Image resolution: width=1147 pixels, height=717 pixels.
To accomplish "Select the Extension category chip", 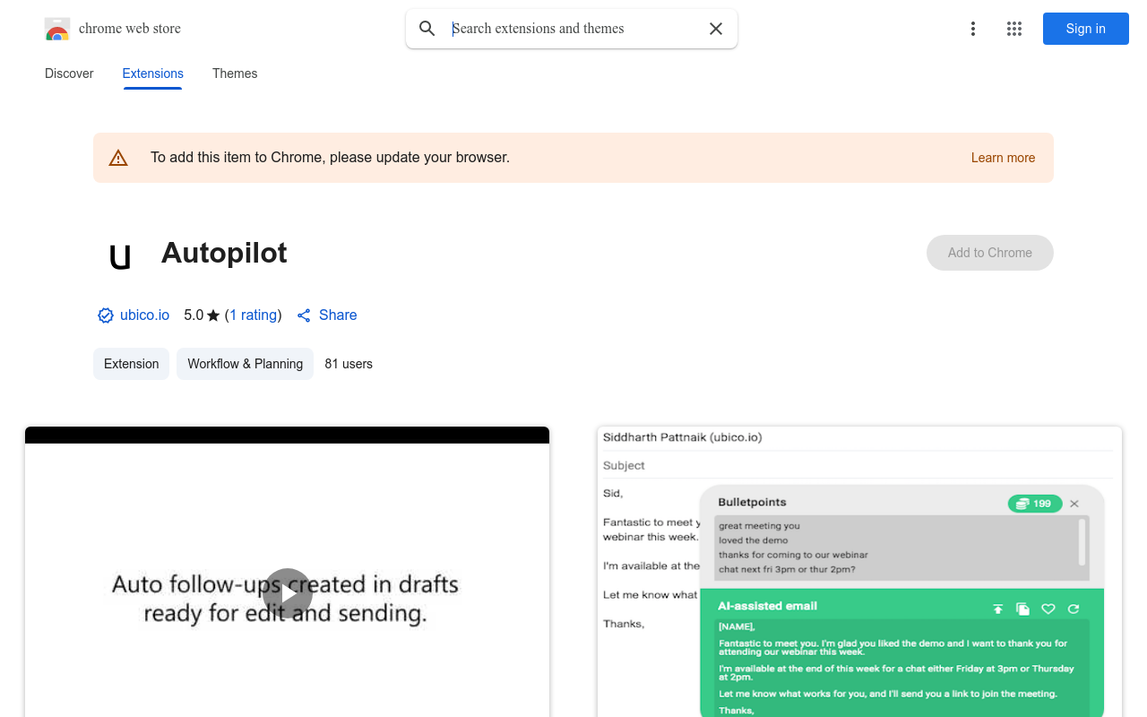I will coord(132,364).
